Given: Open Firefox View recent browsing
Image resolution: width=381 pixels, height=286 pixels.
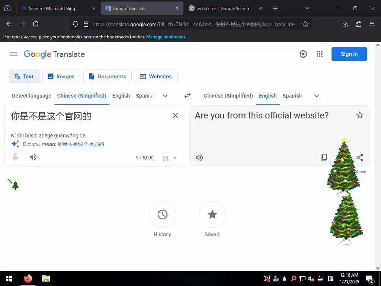Looking at the screenshot, I should [x=7, y=9].
